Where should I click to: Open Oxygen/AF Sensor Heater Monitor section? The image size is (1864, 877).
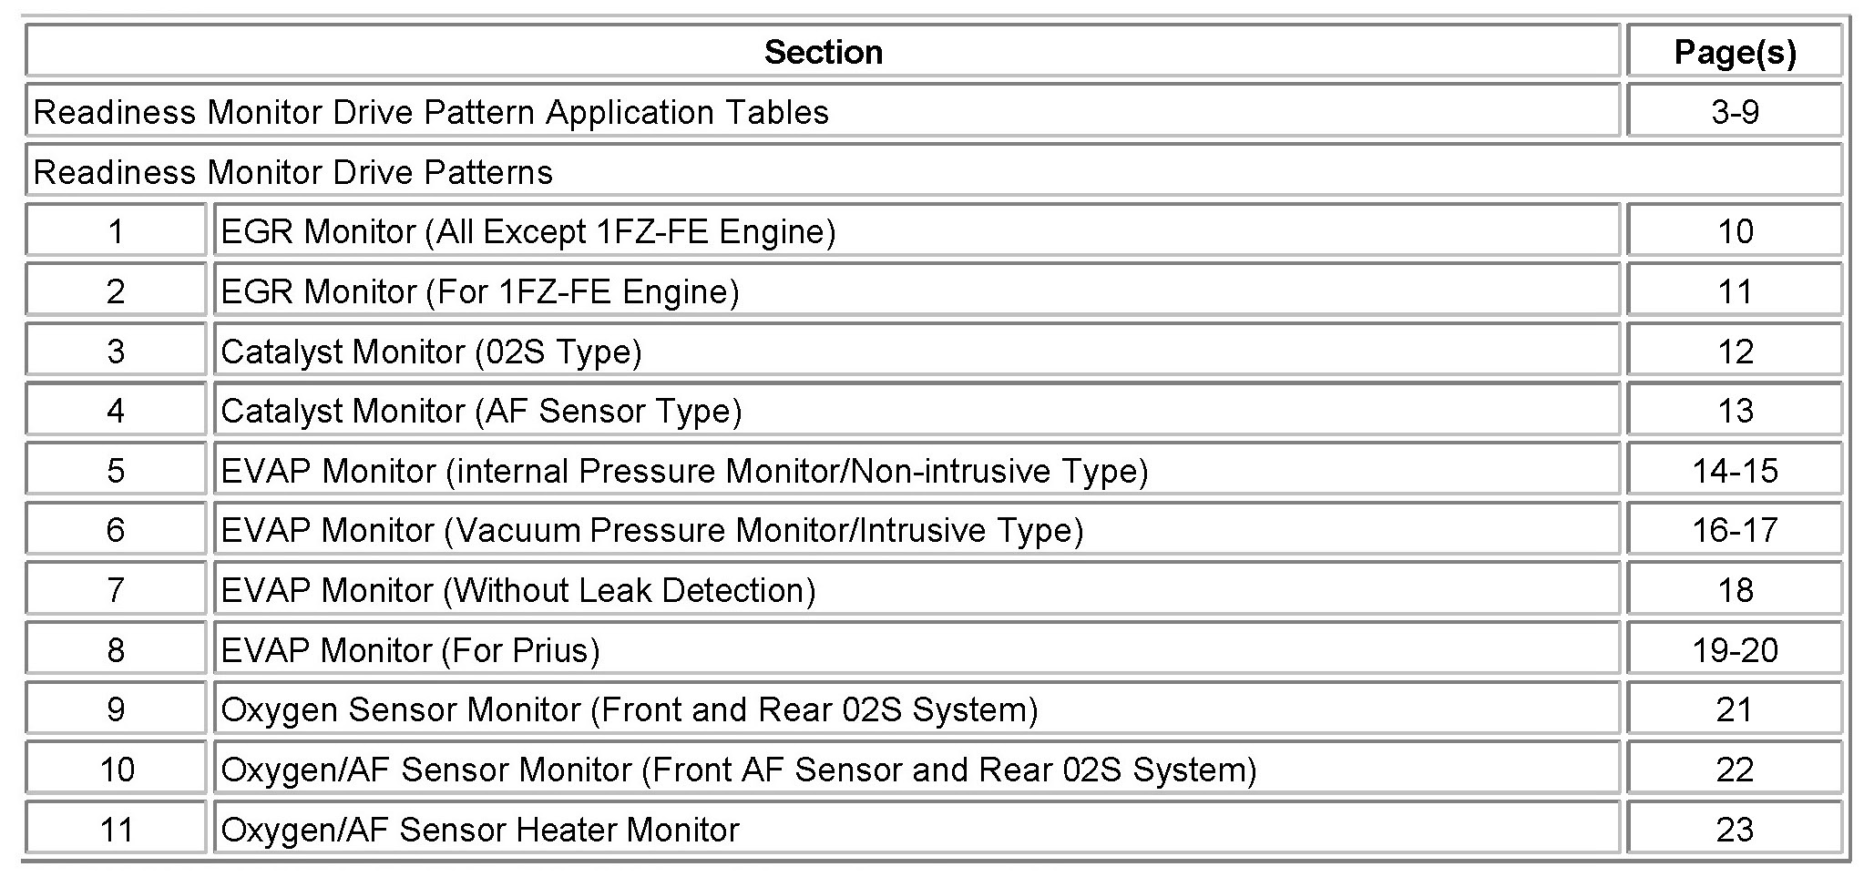tap(480, 830)
